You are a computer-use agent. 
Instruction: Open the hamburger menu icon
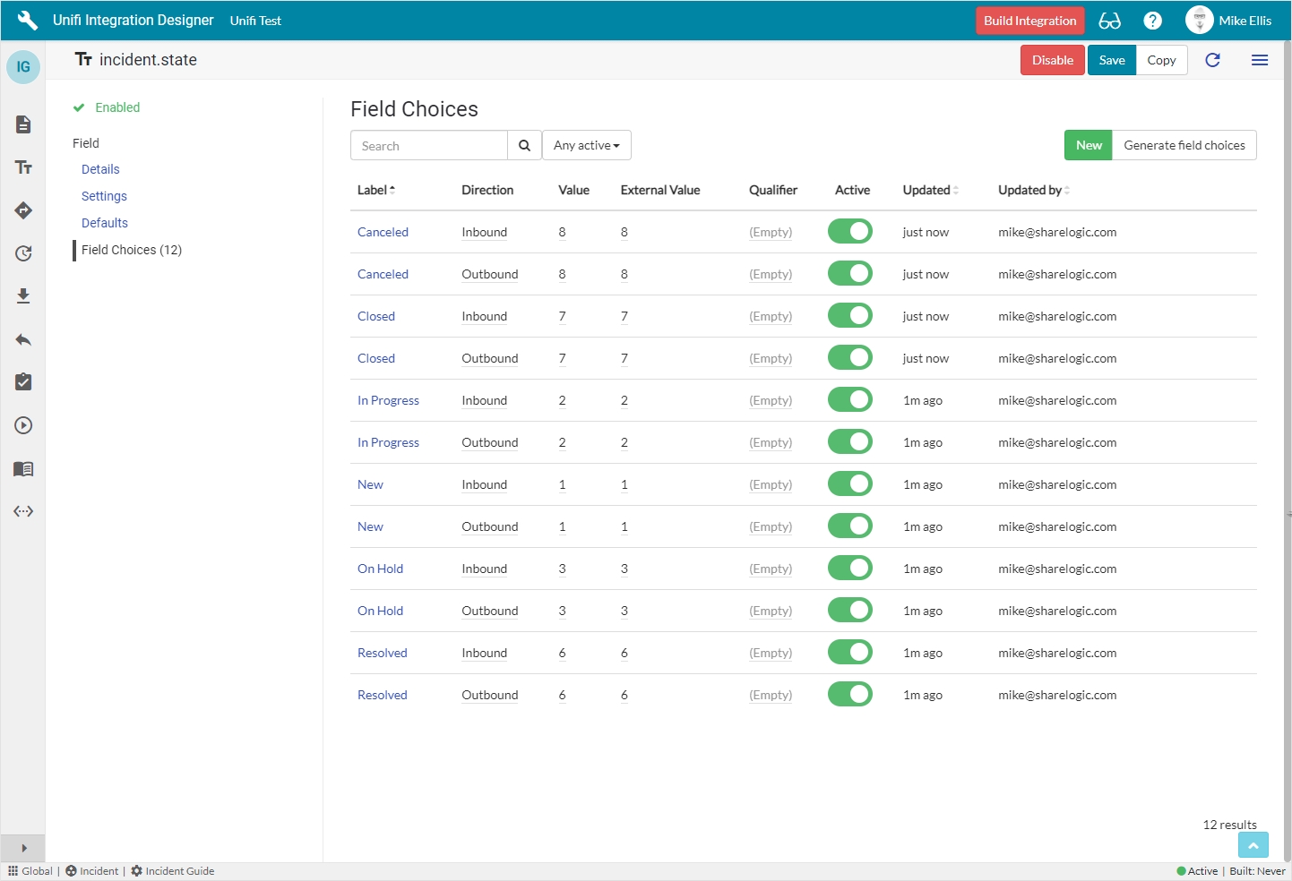(1259, 60)
